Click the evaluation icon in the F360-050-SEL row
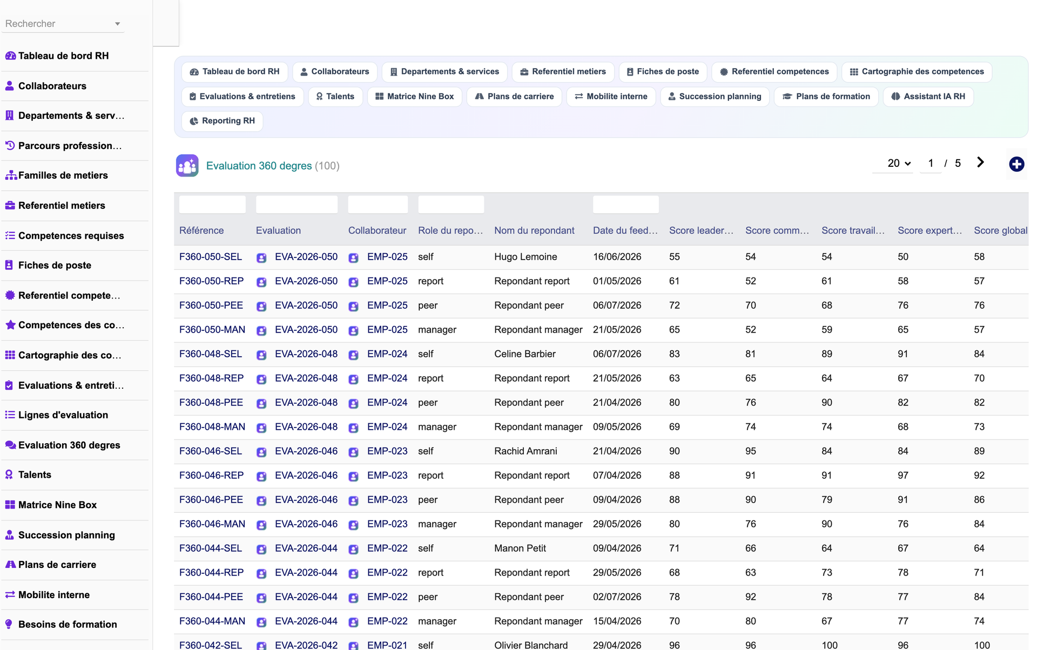 tap(261, 258)
